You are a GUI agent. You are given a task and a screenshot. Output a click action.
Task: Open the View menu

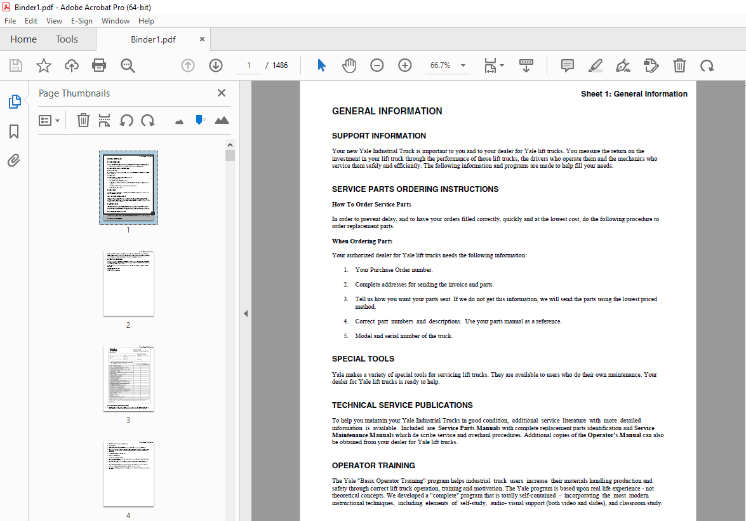(x=54, y=21)
